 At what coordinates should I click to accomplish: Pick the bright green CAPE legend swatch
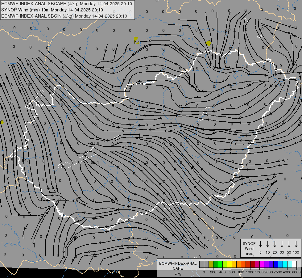220,264
